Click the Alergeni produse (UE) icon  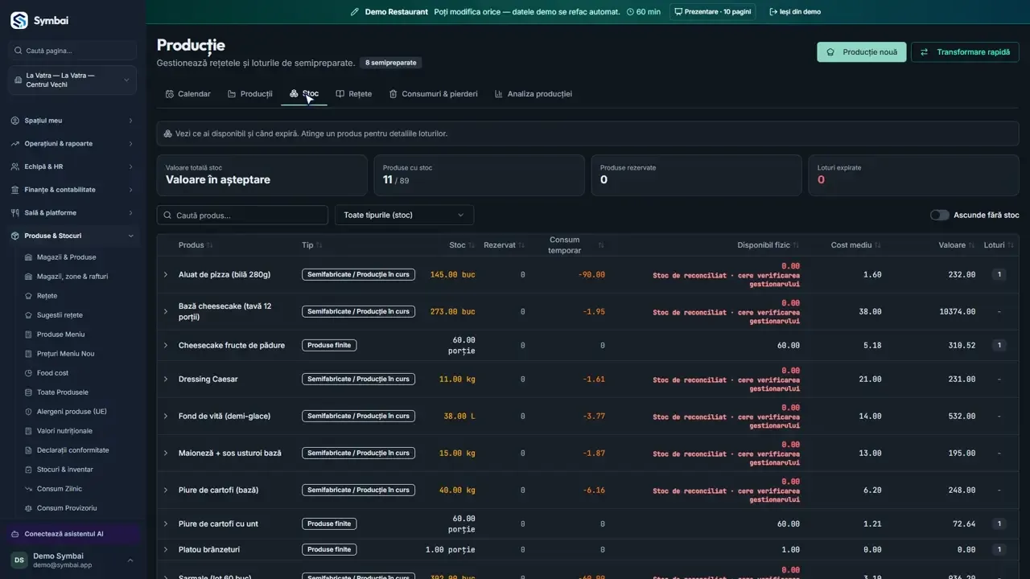coord(28,412)
